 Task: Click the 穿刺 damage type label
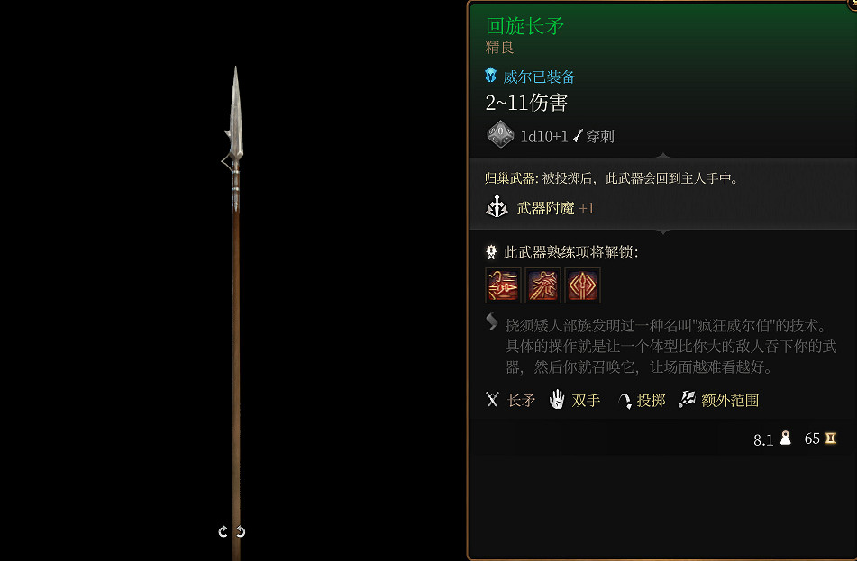pos(600,137)
